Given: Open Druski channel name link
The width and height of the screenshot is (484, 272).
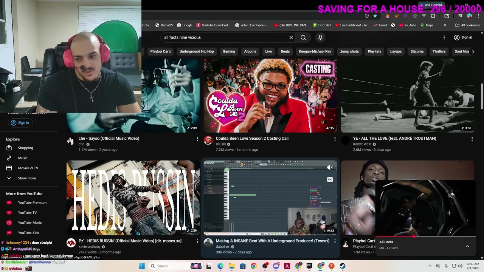Looking at the screenshot, I should coord(221,144).
